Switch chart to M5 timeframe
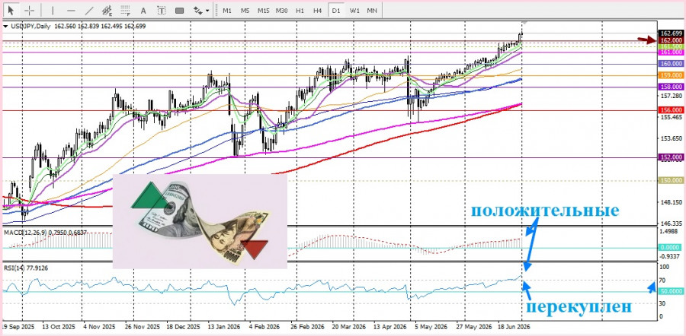The height and width of the screenshot is (336, 686). click(x=245, y=10)
